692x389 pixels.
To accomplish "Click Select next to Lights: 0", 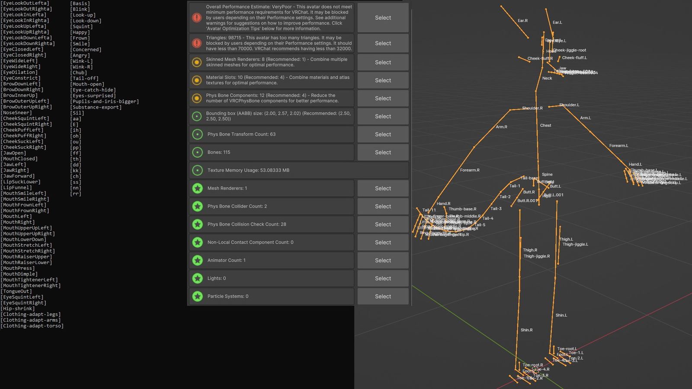I will click(x=383, y=278).
